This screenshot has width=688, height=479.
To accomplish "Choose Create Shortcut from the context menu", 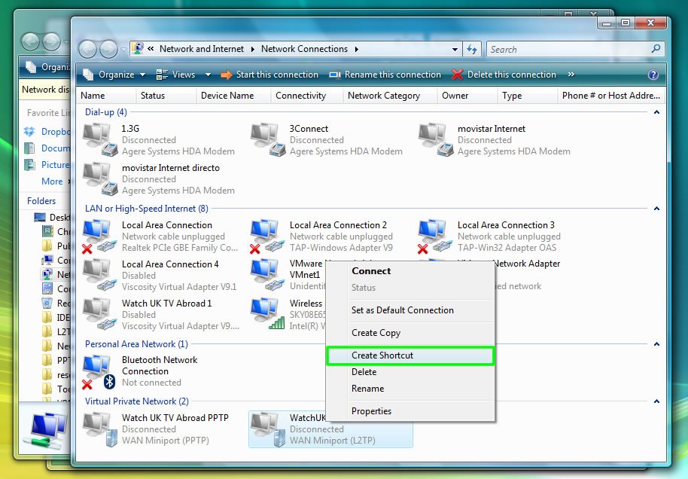I will tap(411, 355).
